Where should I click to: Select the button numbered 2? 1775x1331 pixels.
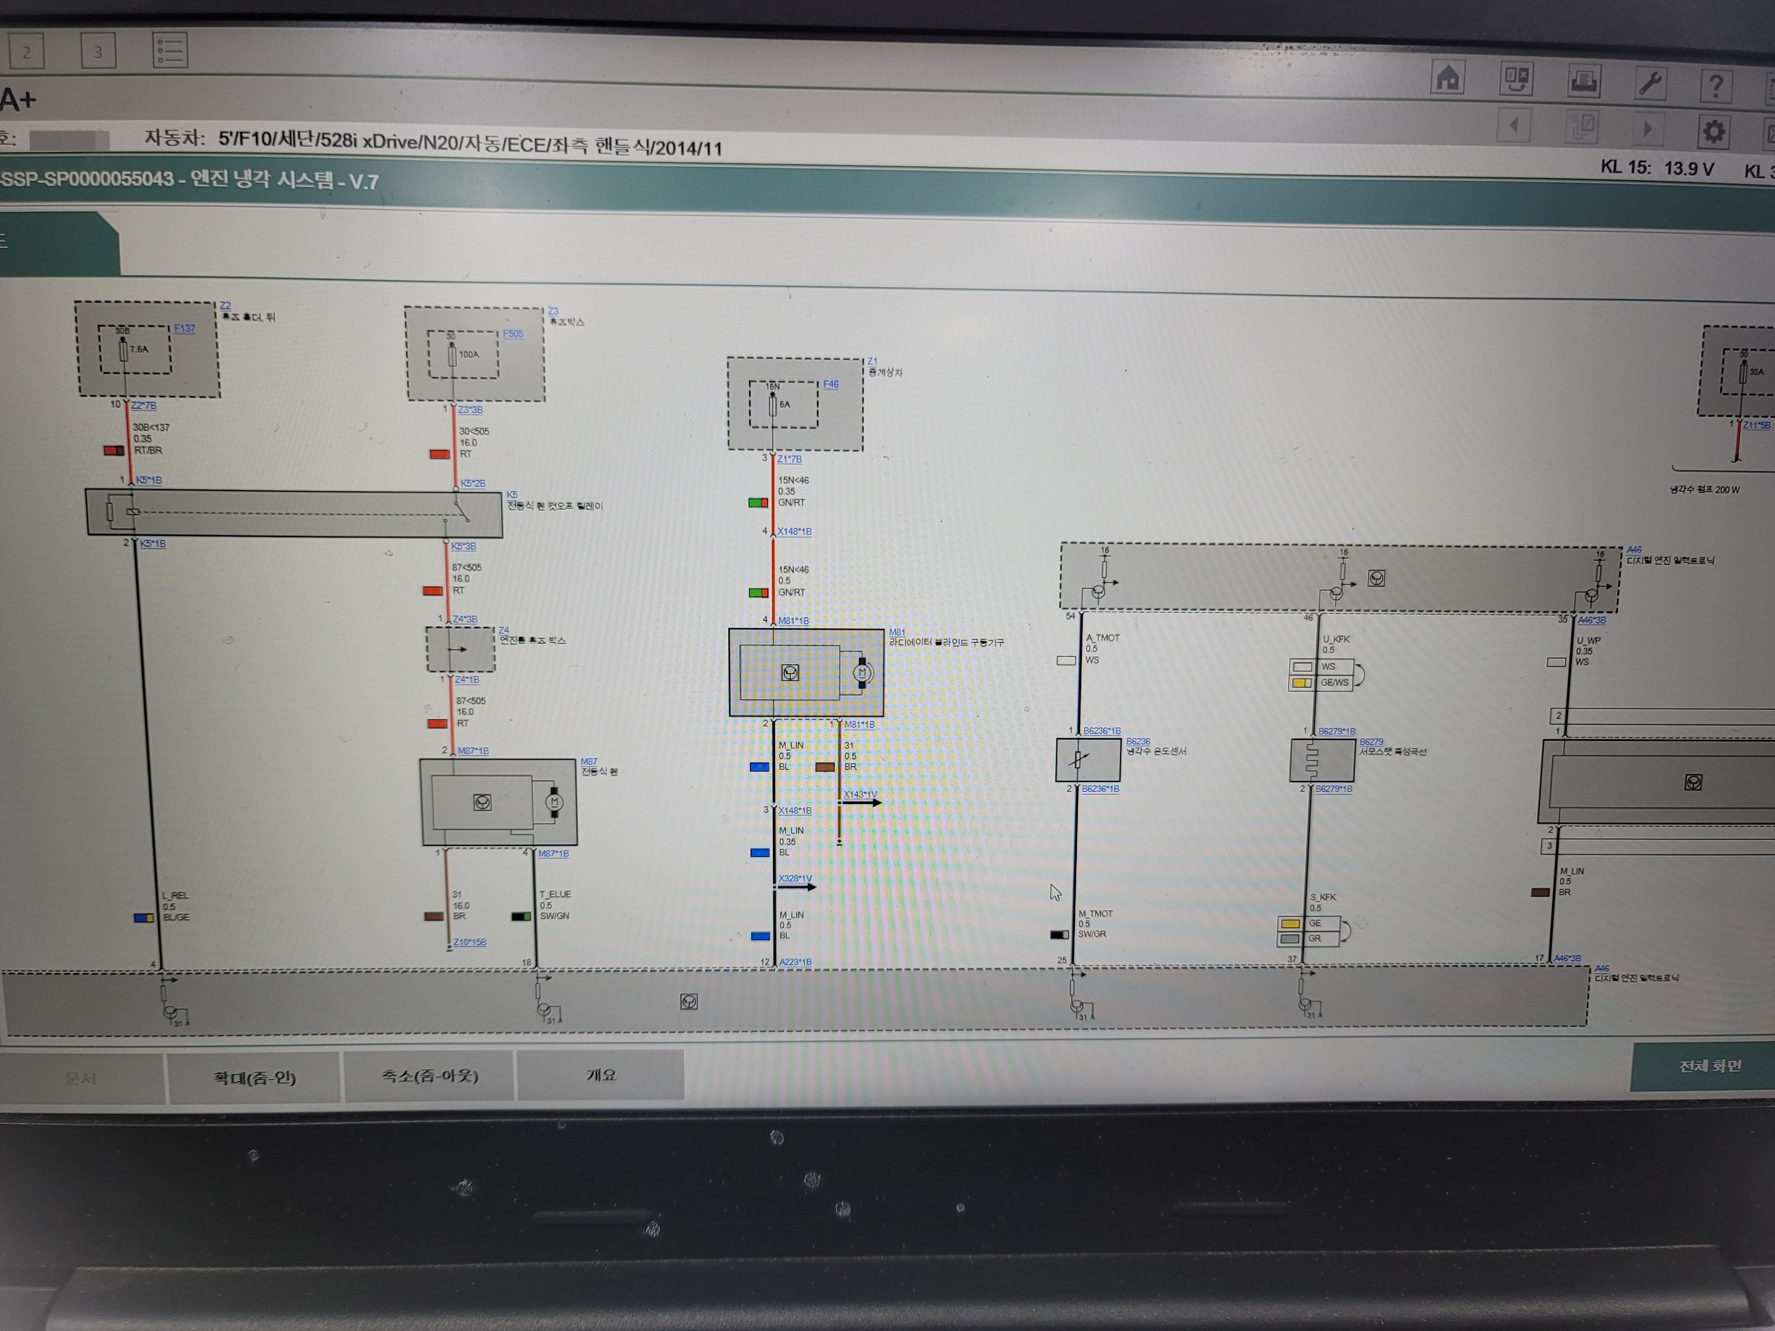tap(27, 52)
